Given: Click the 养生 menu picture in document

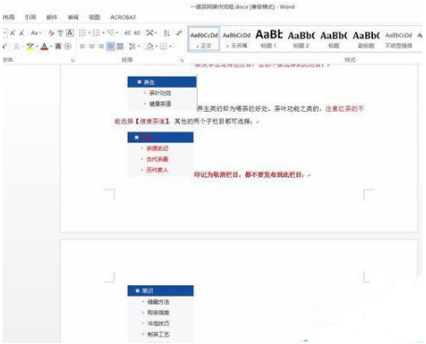Looking at the screenshot, I should coord(162,93).
